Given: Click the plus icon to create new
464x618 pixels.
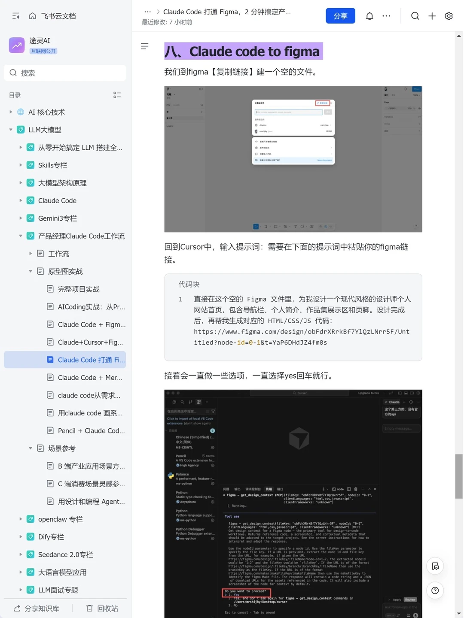Looking at the screenshot, I should (x=432, y=16).
